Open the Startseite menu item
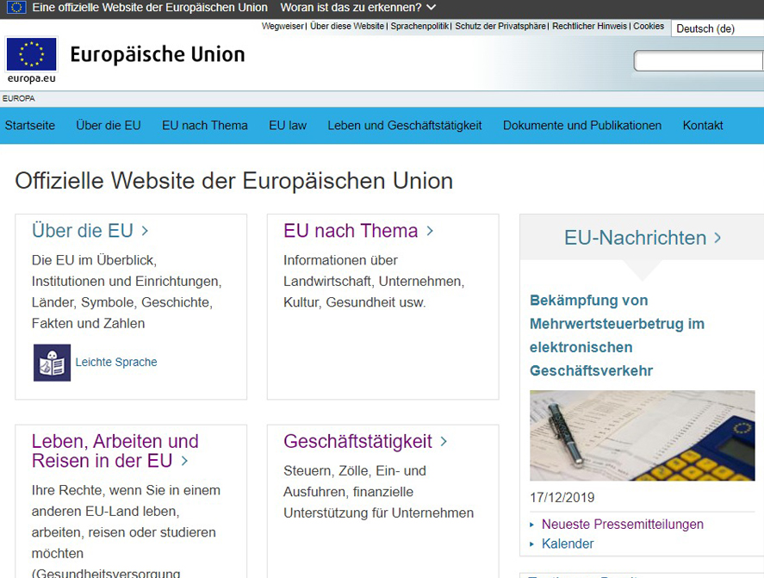Screen dimensions: 764x578 coord(30,126)
